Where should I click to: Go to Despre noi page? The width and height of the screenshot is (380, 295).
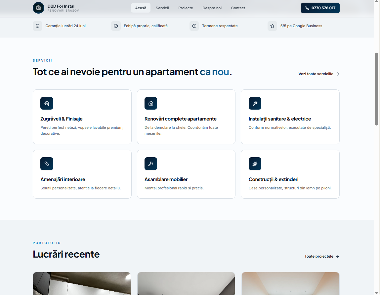pyautogui.click(x=212, y=8)
